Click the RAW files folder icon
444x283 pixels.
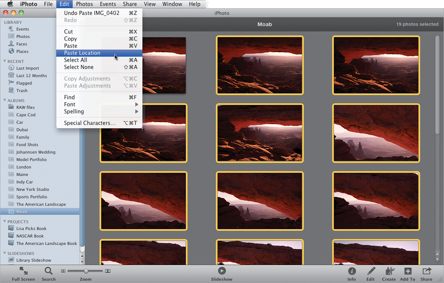click(x=11, y=107)
